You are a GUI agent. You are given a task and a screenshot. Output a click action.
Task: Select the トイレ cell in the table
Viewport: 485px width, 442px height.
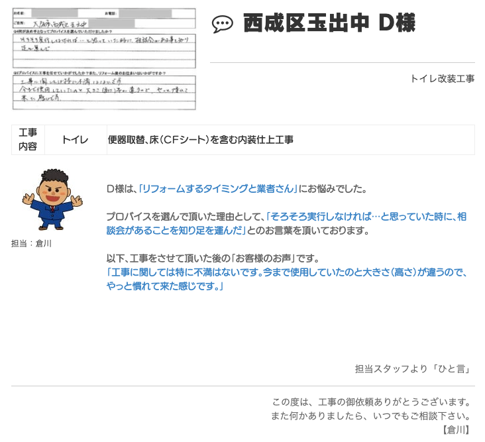pyautogui.click(x=75, y=140)
